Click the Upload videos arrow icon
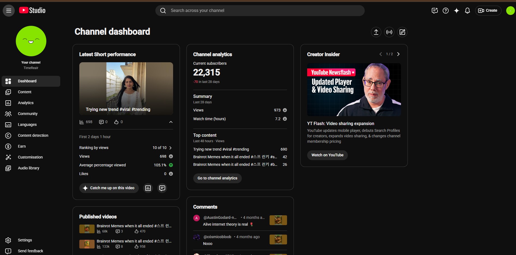Screen dimensions: 516x255 click(376, 32)
